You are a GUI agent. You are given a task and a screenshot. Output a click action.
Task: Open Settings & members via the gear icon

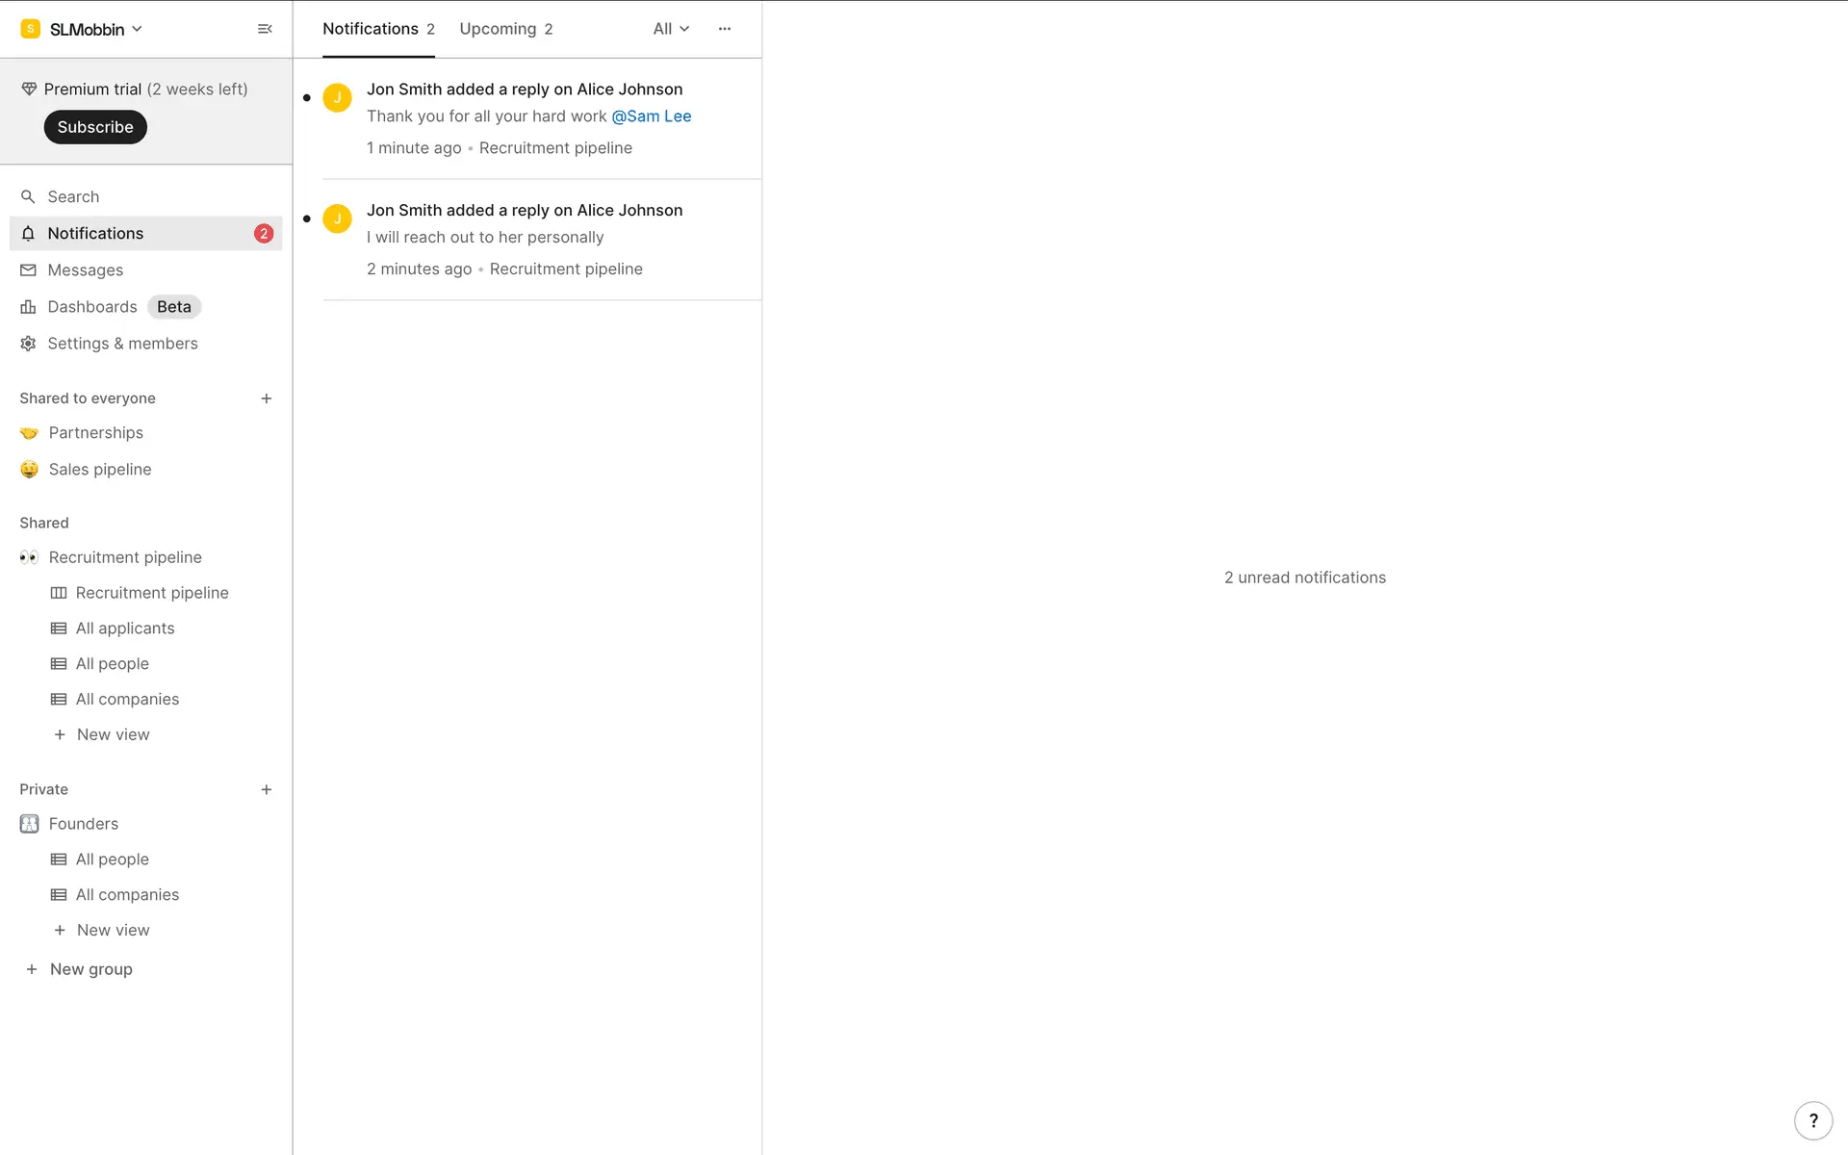pos(28,344)
